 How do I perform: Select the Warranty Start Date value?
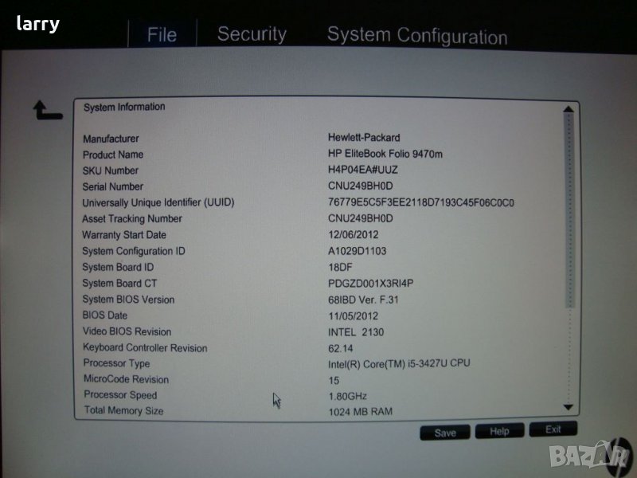click(353, 235)
